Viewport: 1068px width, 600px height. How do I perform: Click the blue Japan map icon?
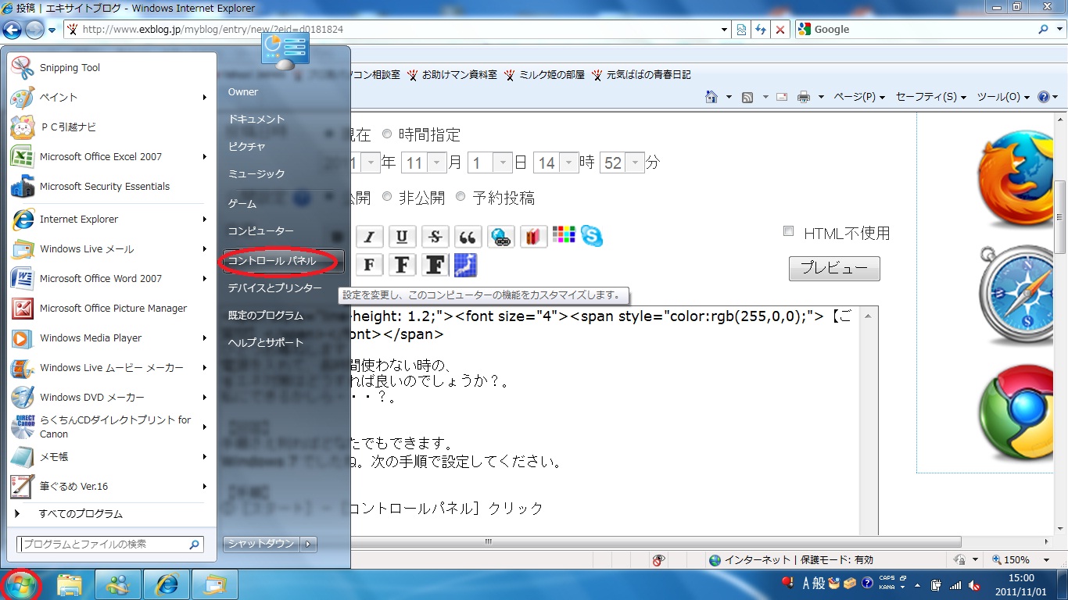coord(465,265)
